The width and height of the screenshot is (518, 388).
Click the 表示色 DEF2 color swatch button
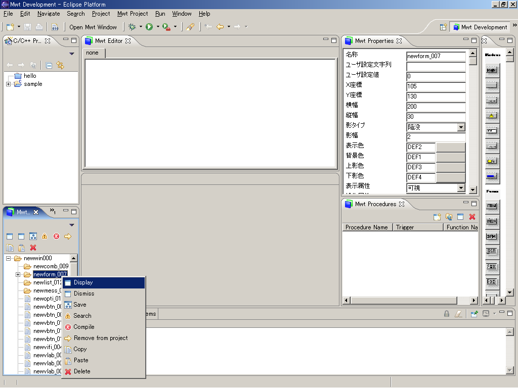[451, 147]
